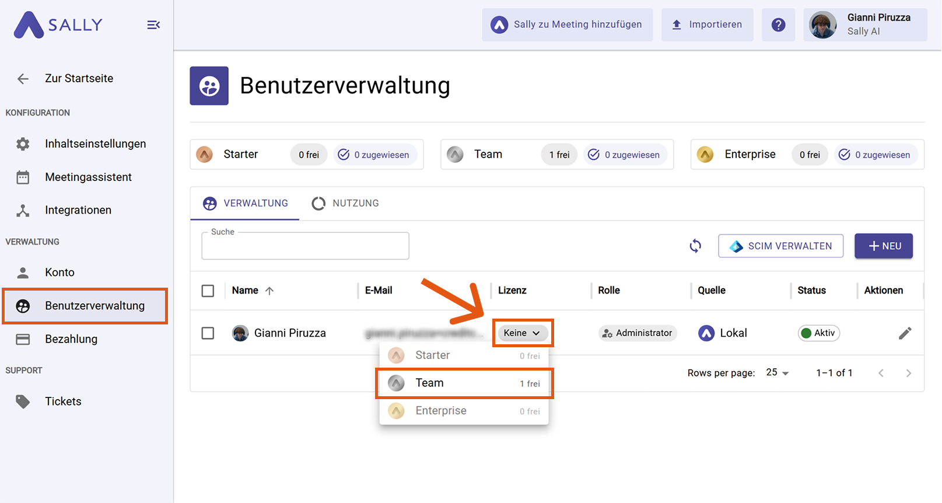Screen dimensions: 942x503
Task: Open Inhaltseinstellungen settings
Action: pyautogui.click(x=86, y=144)
